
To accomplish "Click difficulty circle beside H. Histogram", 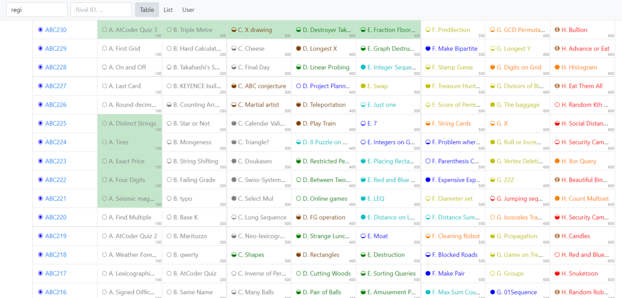I will click(557, 67).
